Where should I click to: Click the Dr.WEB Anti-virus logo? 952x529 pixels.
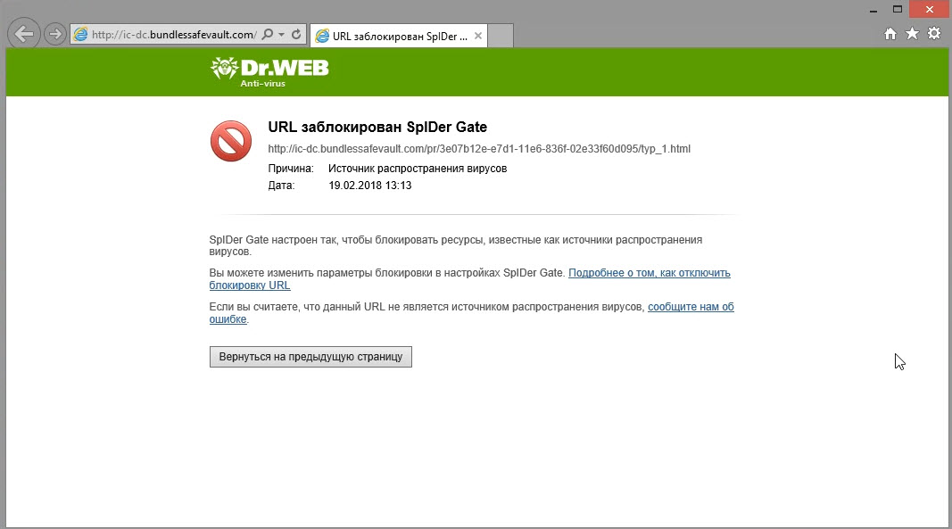269,71
